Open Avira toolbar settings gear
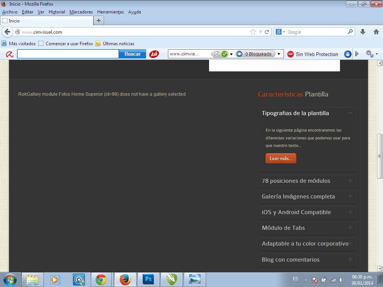 click(370, 54)
